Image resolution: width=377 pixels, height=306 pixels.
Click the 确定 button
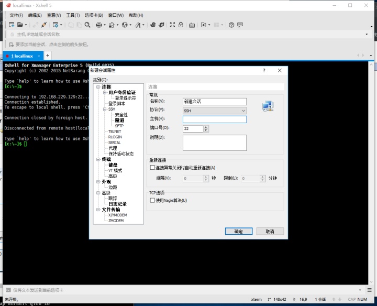pos(239,231)
